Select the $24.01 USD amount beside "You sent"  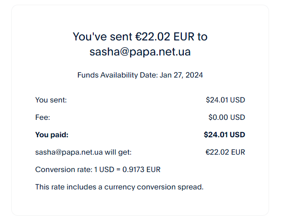tap(225, 100)
